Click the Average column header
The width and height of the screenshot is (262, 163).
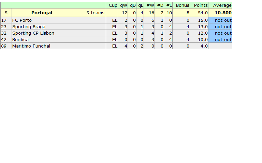click(222, 5)
